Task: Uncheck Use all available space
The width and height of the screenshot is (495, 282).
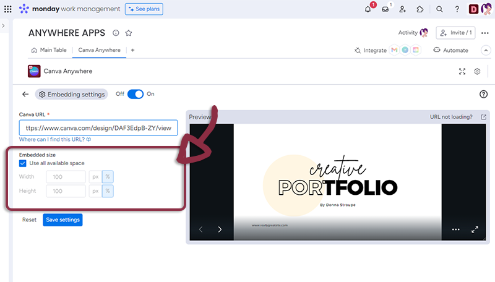Action: 23,163
